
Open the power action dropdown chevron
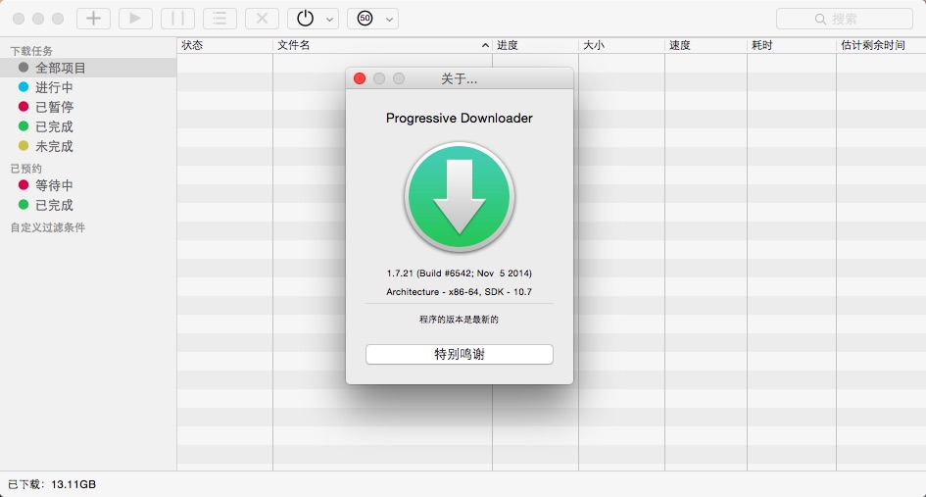[x=329, y=20]
